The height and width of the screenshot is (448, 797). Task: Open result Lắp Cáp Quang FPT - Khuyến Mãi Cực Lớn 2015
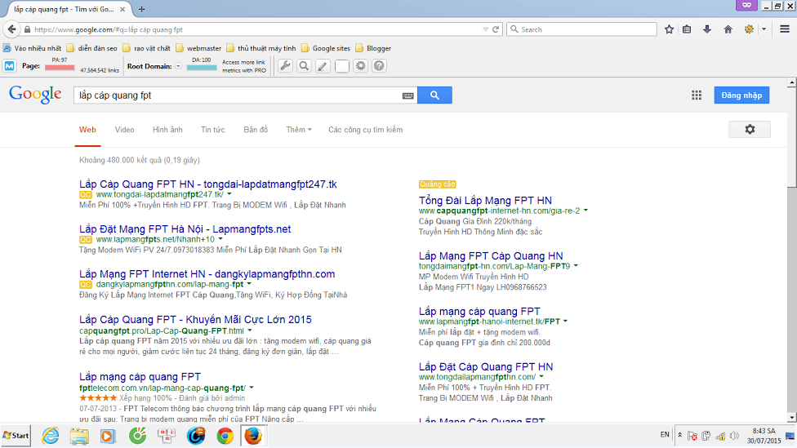click(195, 320)
